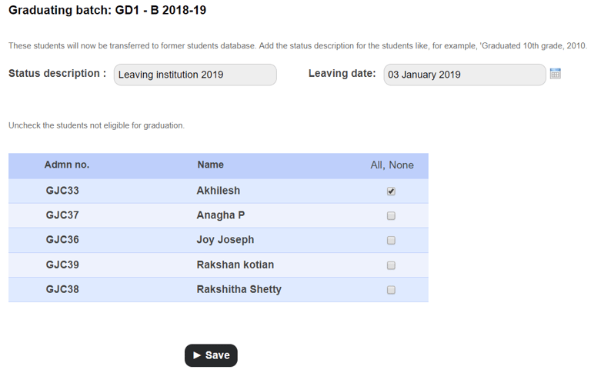Screen dimensions: 591x373
Task: Click on student name Akhilesh
Action: tap(219, 191)
